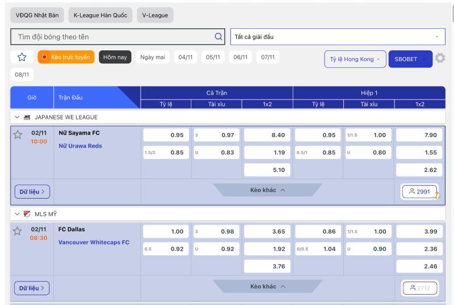Image resolution: width=454 pixels, height=305 pixels.
Task: Select 3.65 FC Dallas win odds
Action: pyautogui.click(x=267, y=231)
